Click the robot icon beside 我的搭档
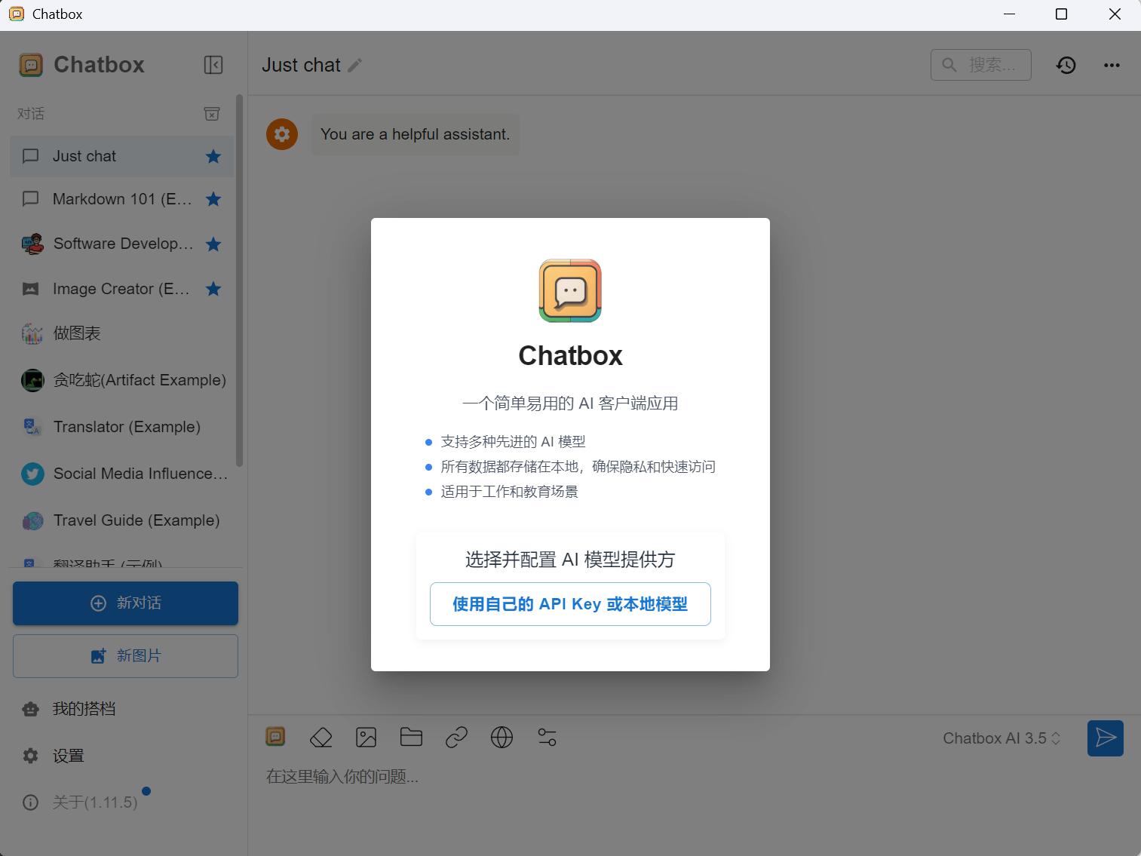 coord(31,709)
